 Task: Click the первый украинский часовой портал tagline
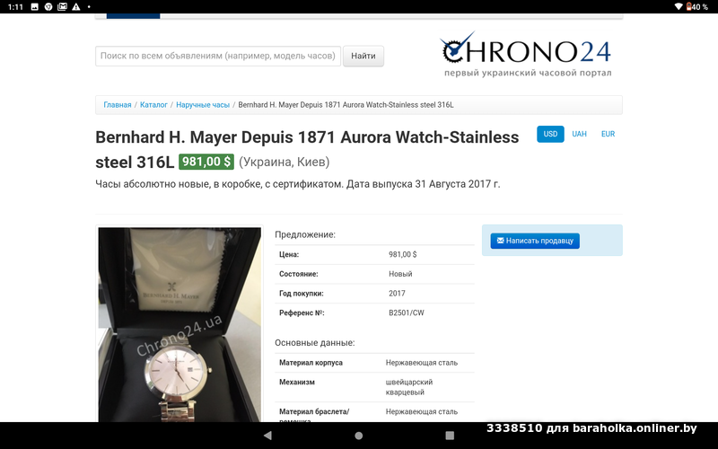click(x=528, y=73)
